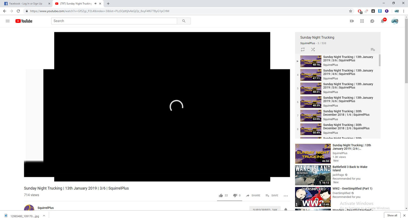Open the create video camera icon
The width and height of the screenshot is (408, 218).
coord(352,21)
